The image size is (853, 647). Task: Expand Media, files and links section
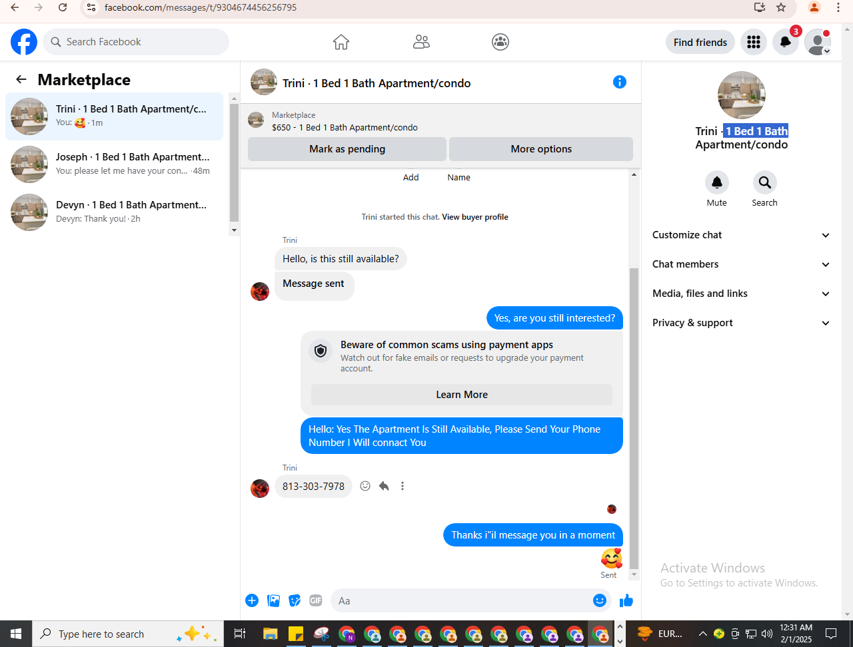[742, 294]
